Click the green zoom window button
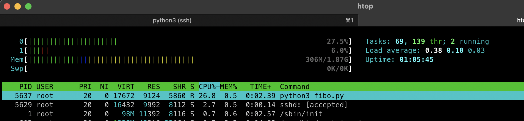 (x=28, y=6)
